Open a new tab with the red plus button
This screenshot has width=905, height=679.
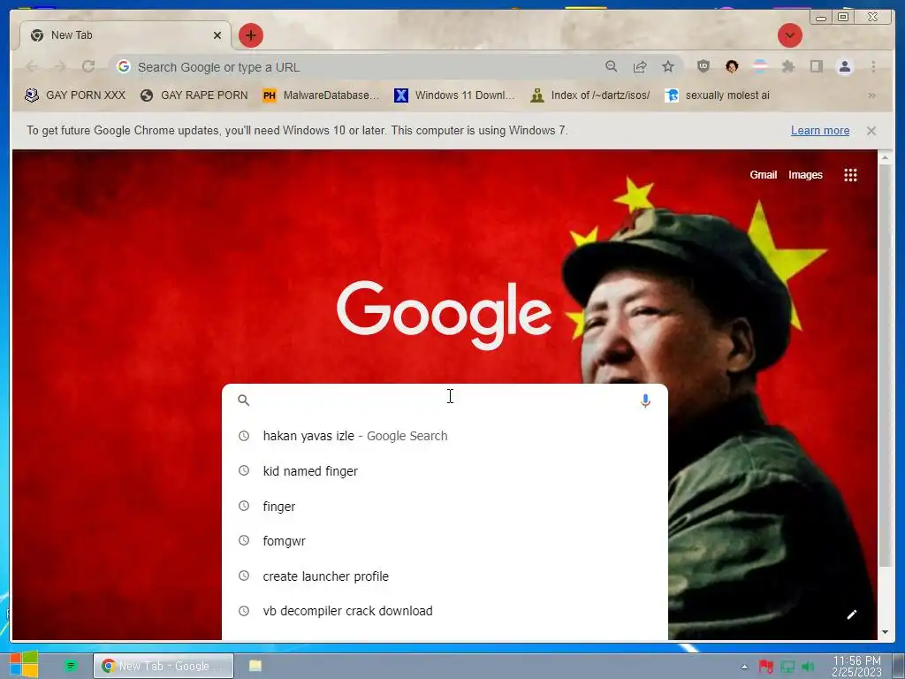point(250,35)
